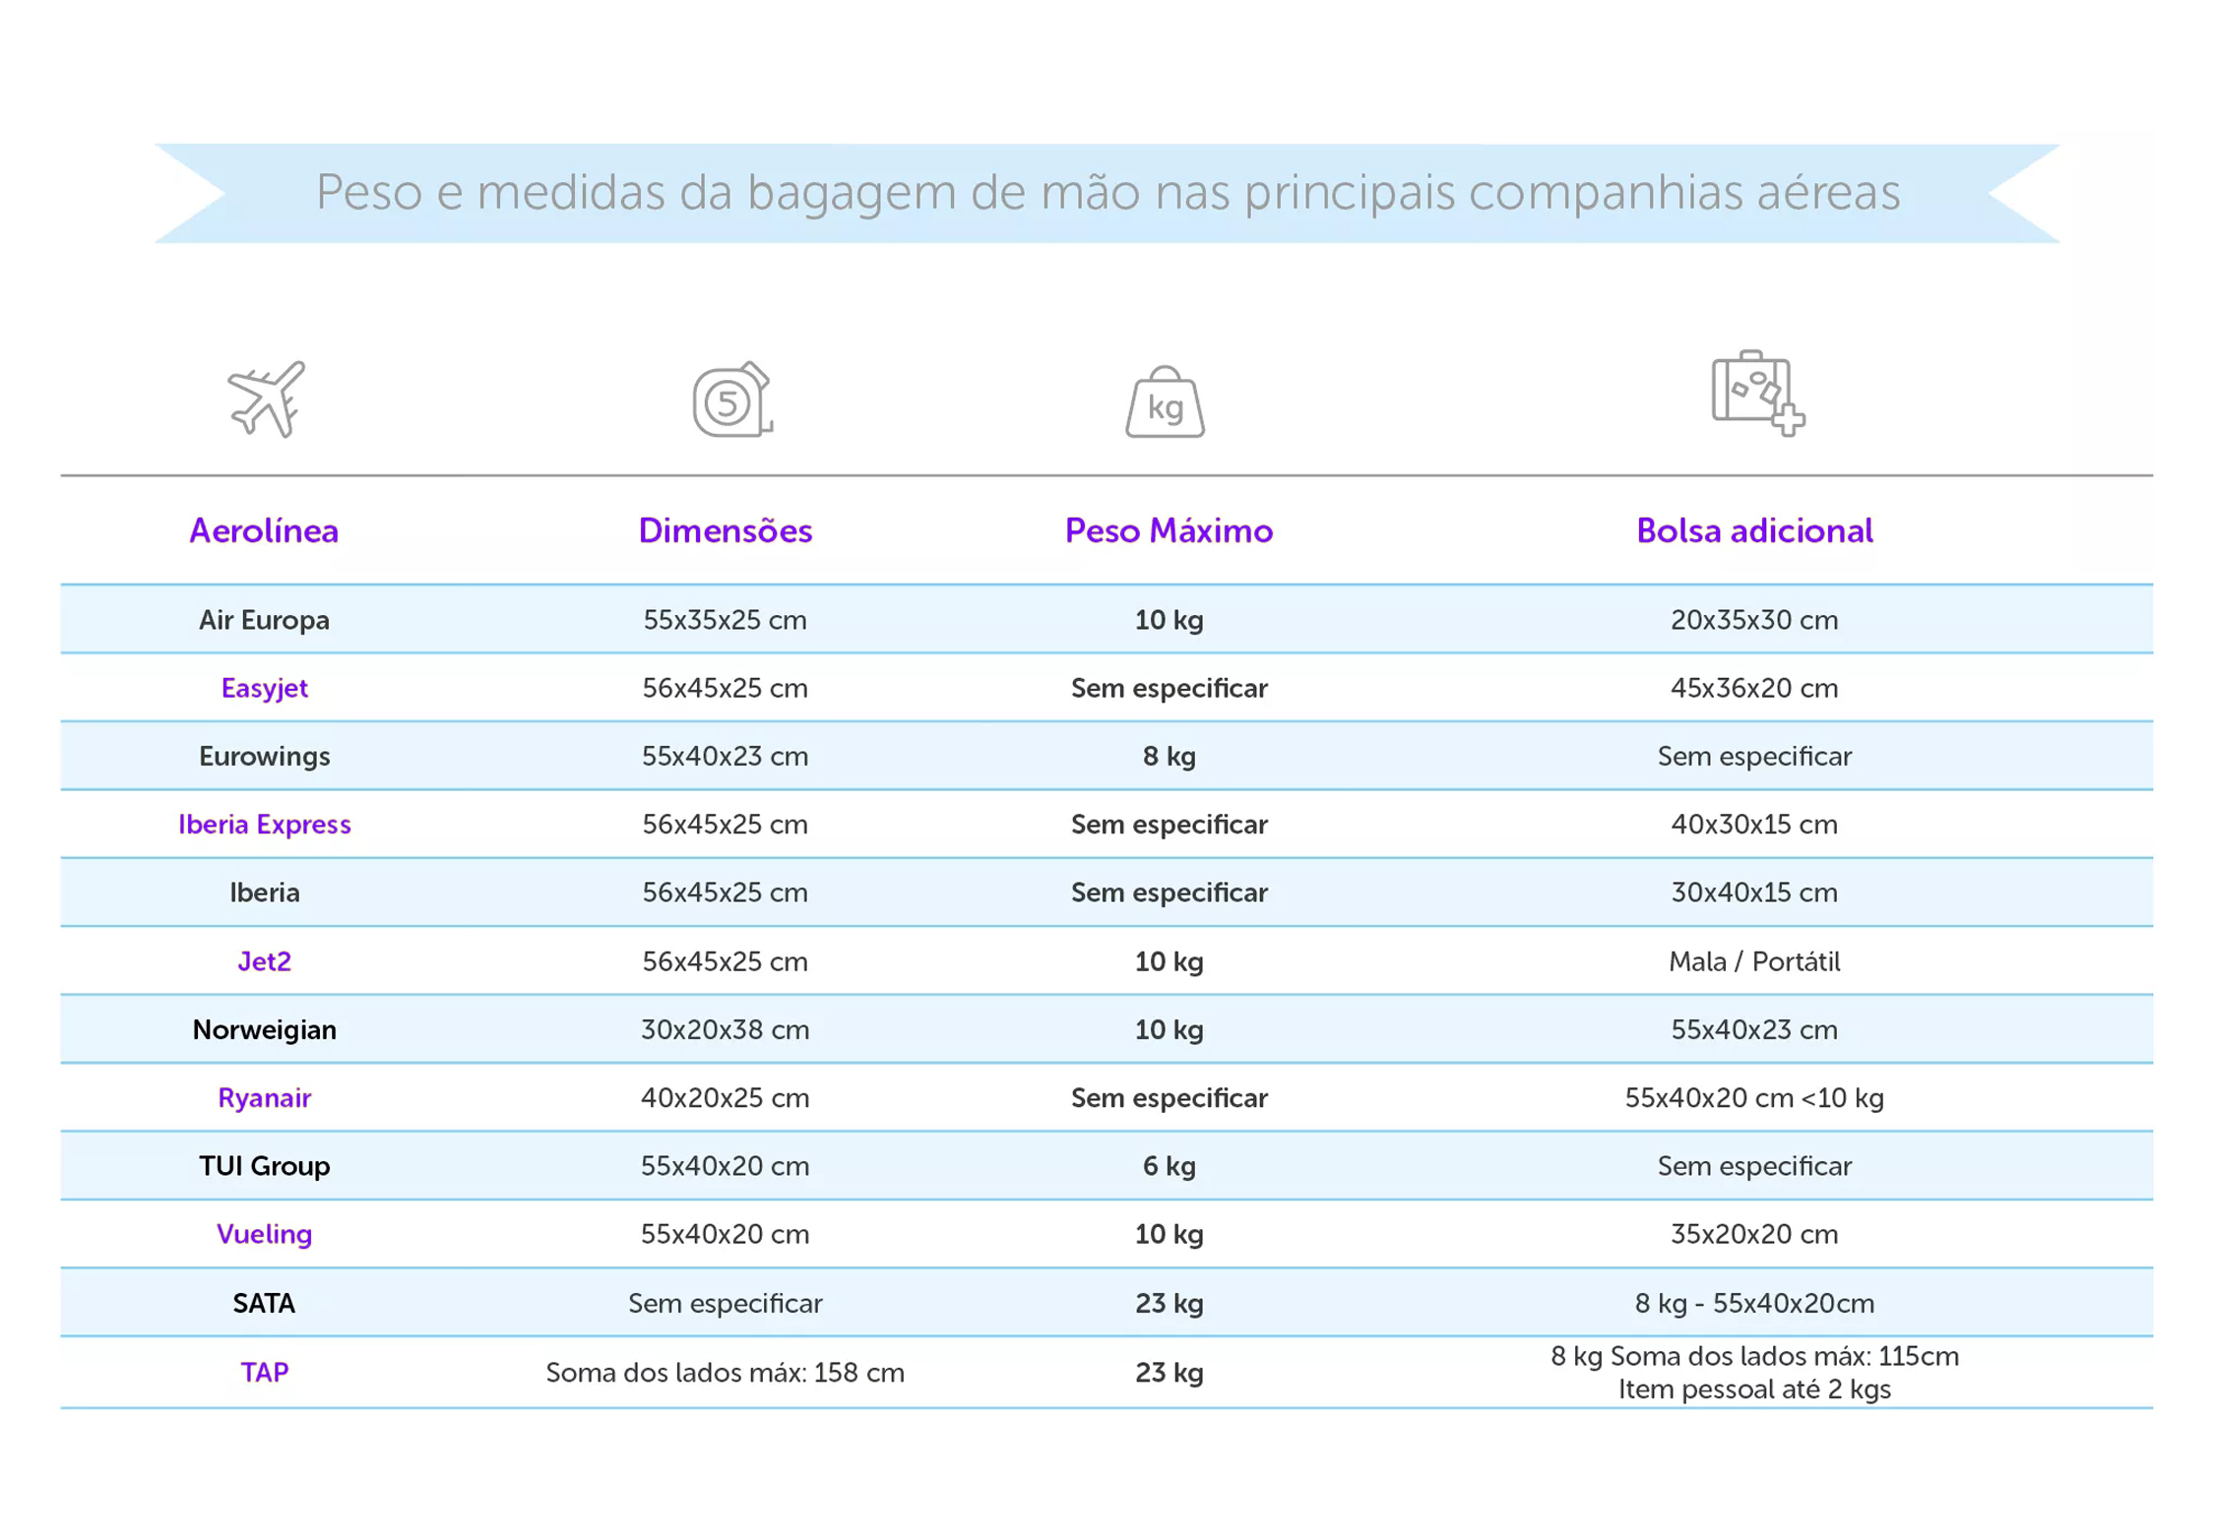2215x1540 pixels.
Task: Open the Vueling link
Action: pos(264,1234)
